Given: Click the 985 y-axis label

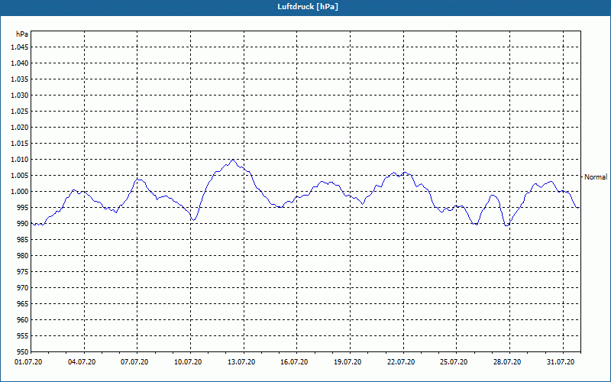Looking at the screenshot, I should (23, 240).
